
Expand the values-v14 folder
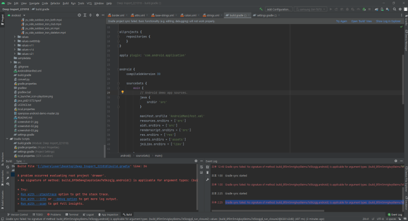pos(15,49)
